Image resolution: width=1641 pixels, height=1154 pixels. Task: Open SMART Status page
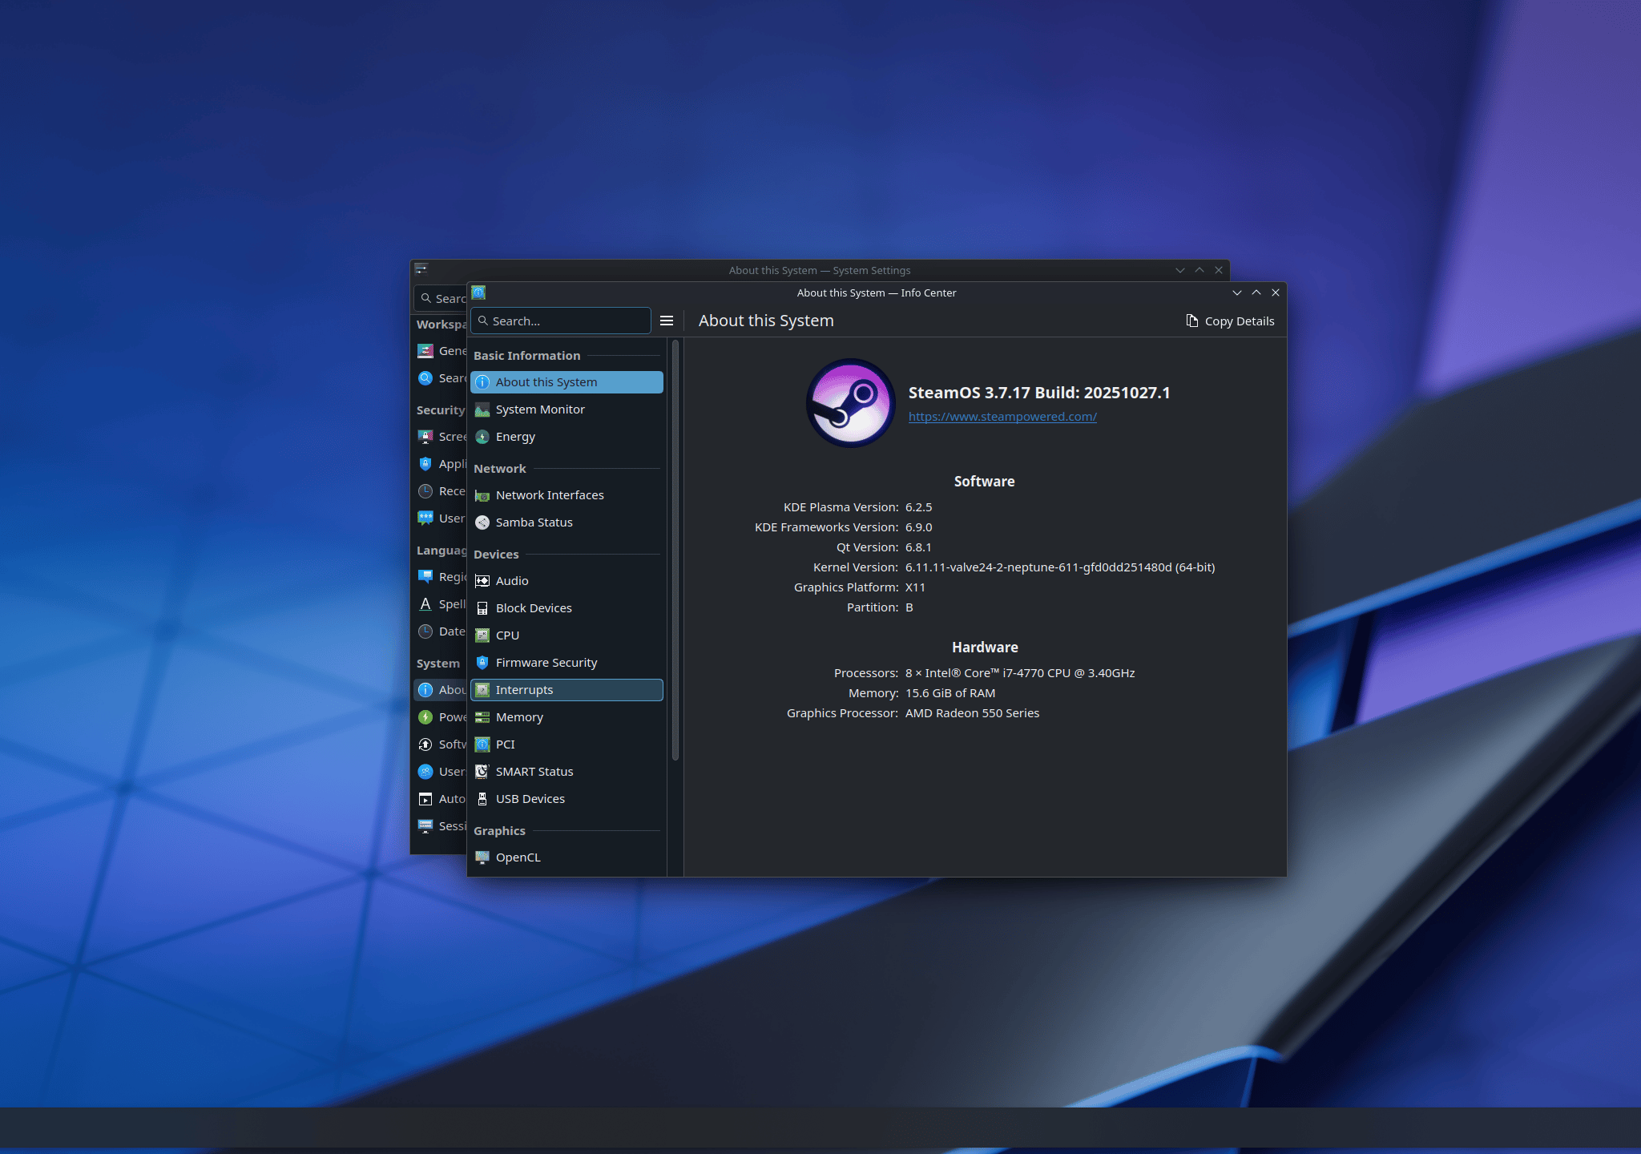(x=566, y=772)
